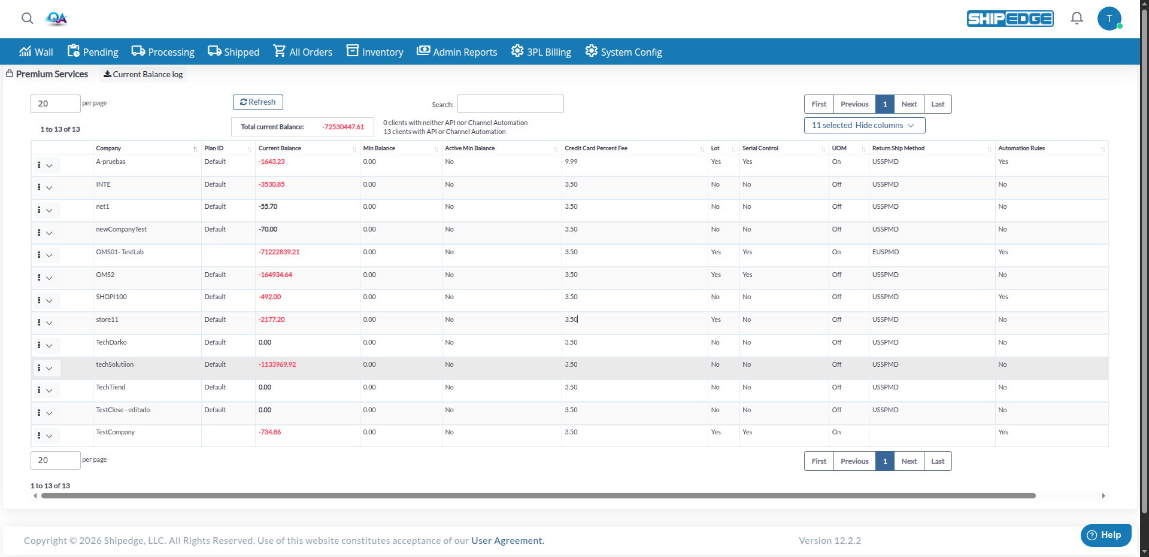Image resolution: width=1149 pixels, height=557 pixels.
Task: Open the Admin Reports menu
Action: pyautogui.click(x=457, y=52)
